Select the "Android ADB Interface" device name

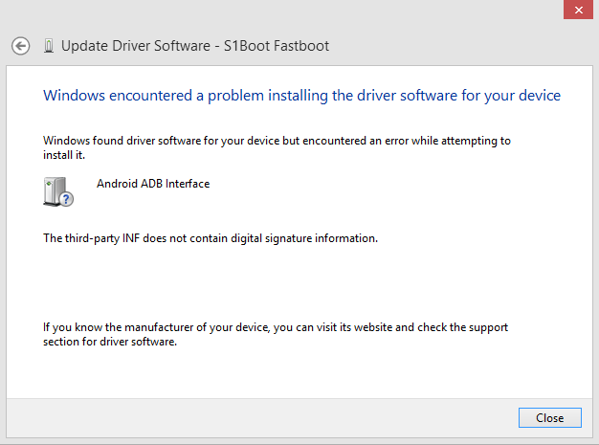(153, 184)
